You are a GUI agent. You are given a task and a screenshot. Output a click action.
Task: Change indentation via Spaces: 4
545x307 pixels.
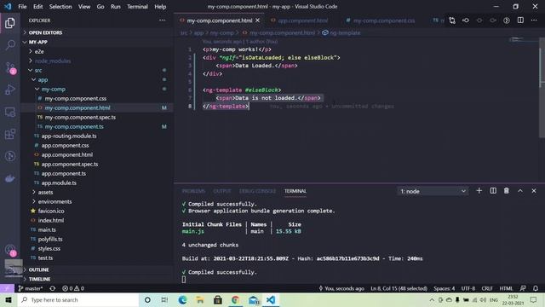(444, 288)
